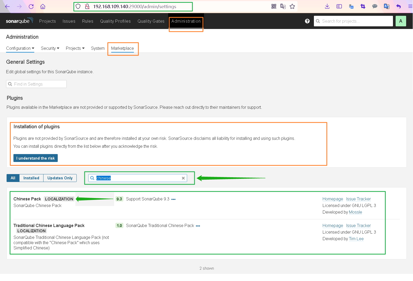The image size is (413, 281).
Task: Open Quality Profiles in top navigation
Action: tap(115, 21)
